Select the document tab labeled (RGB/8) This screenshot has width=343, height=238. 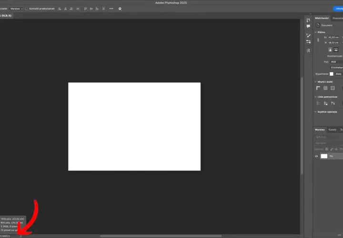pos(6,16)
